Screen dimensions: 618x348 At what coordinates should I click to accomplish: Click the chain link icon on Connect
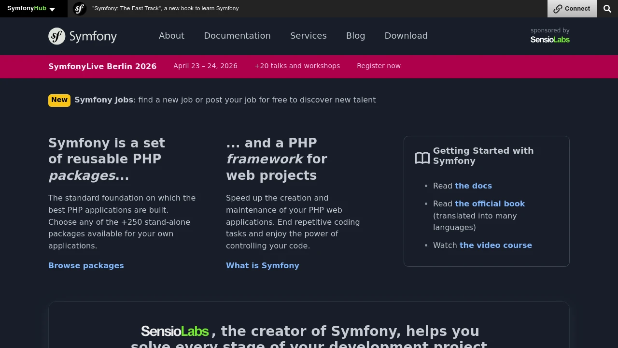coord(558,9)
